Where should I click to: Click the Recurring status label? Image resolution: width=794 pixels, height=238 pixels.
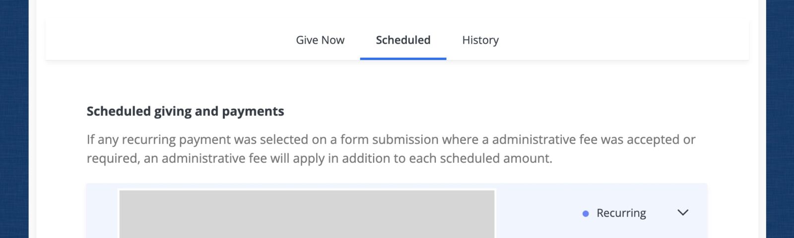click(621, 213)
